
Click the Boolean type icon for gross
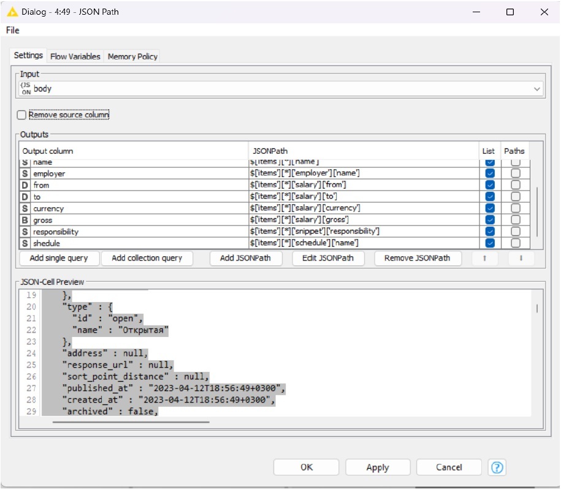[25, 220]
